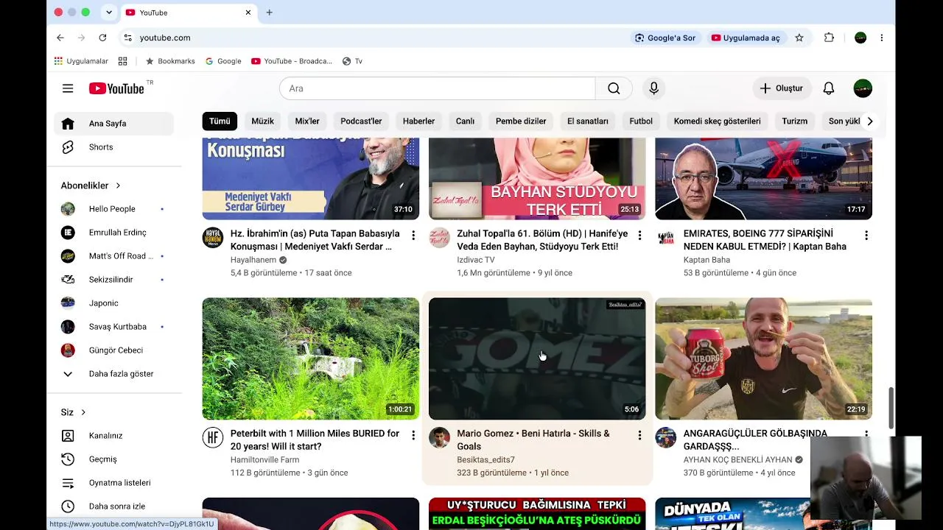943x530 pixels.
Task: Select the Canlı filter chip
Action: click(465, 121)
